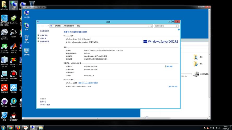Launch Google Earth Pro shortcut
232x130 pixels.
coord(4,34)
